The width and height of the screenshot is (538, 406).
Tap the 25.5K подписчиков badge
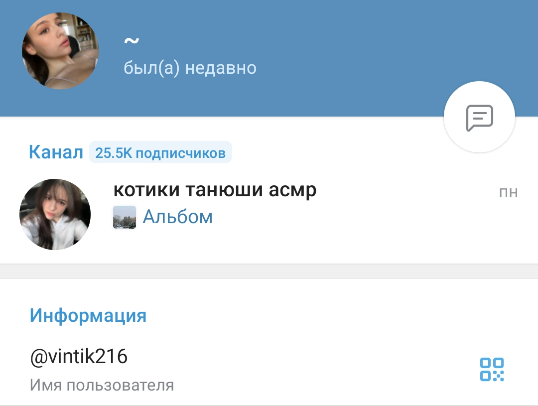pyautogui.click(x=160, y=152)
